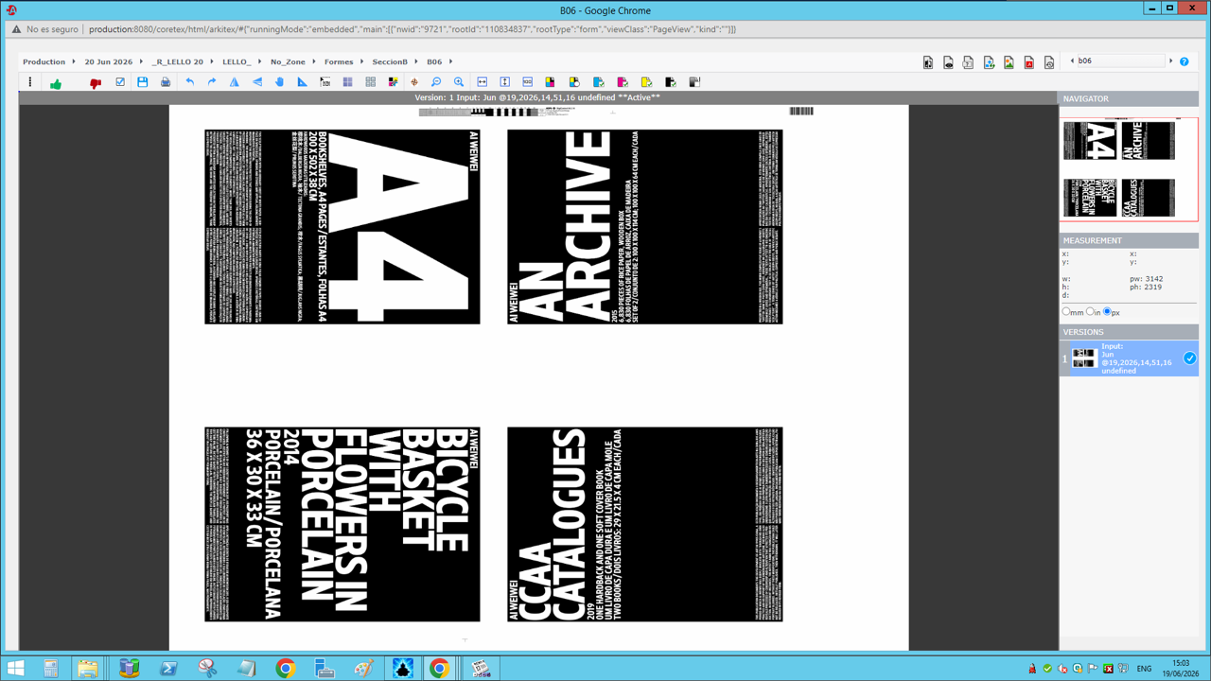This screenshot has height=681, width=1211.
Task: Click the blue floppy disk save icon
Action: click(x=143, y=82)
